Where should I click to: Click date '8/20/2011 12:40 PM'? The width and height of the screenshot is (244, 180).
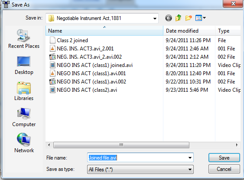pyautogui.click(x=188, y=73)
